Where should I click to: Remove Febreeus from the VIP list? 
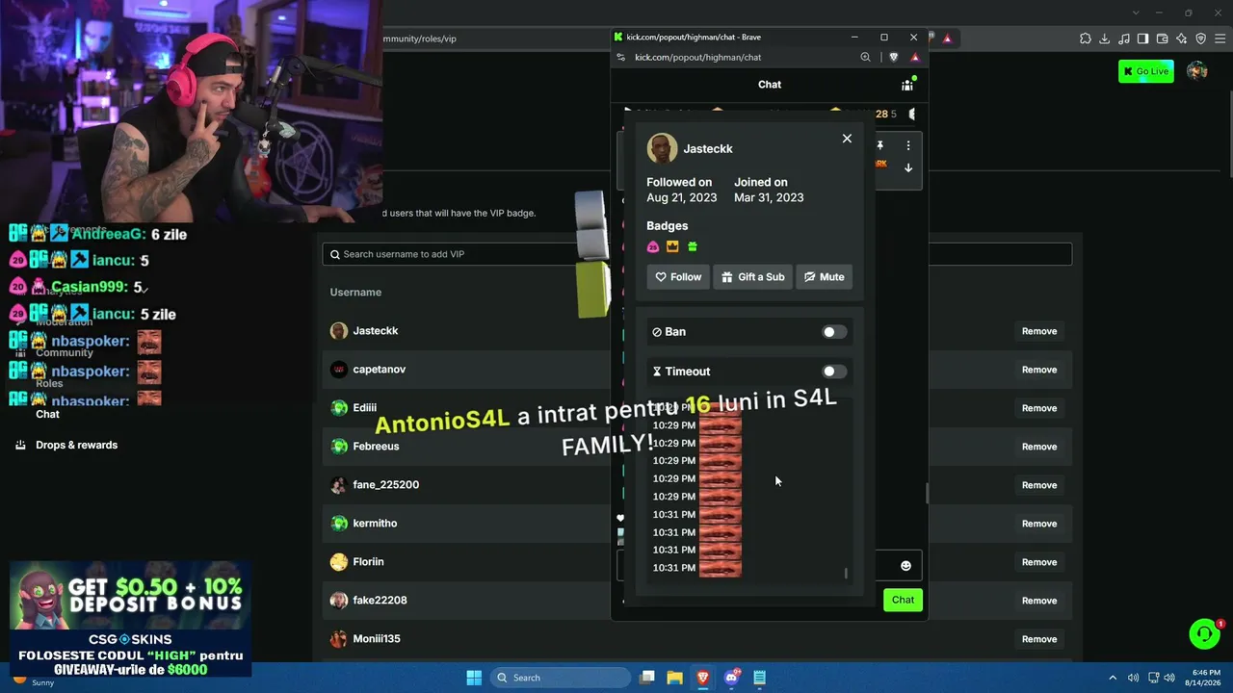tap(1039, 447)
